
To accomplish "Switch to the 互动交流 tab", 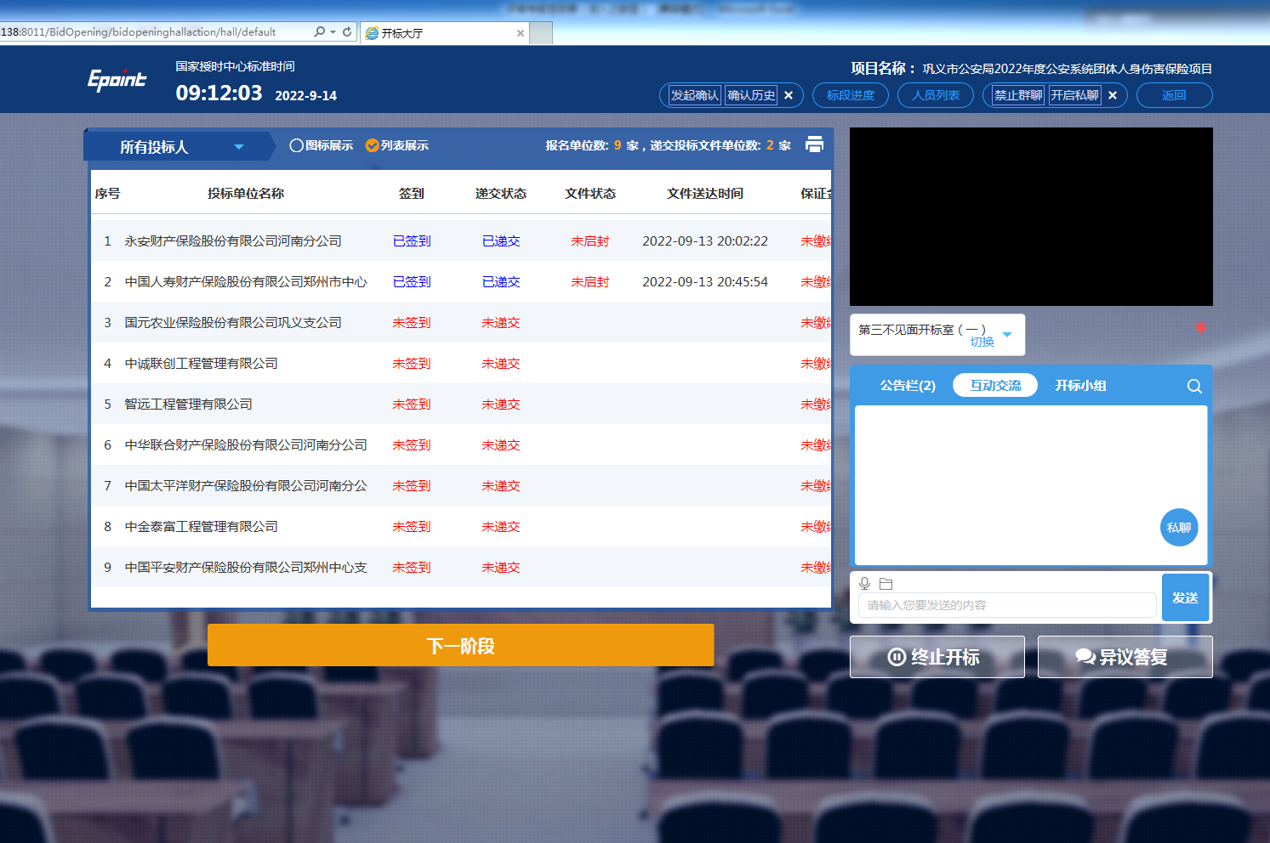I will pyautogui.click(x=995, y=385).
